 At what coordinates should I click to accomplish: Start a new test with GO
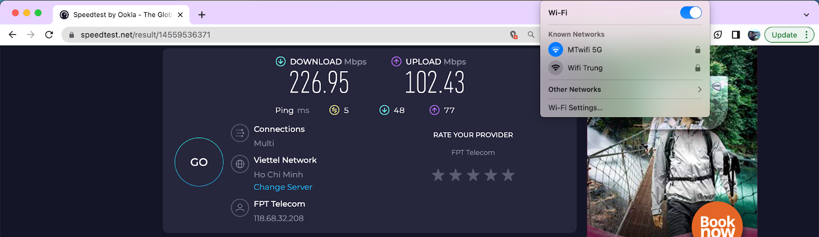(199, 162)
